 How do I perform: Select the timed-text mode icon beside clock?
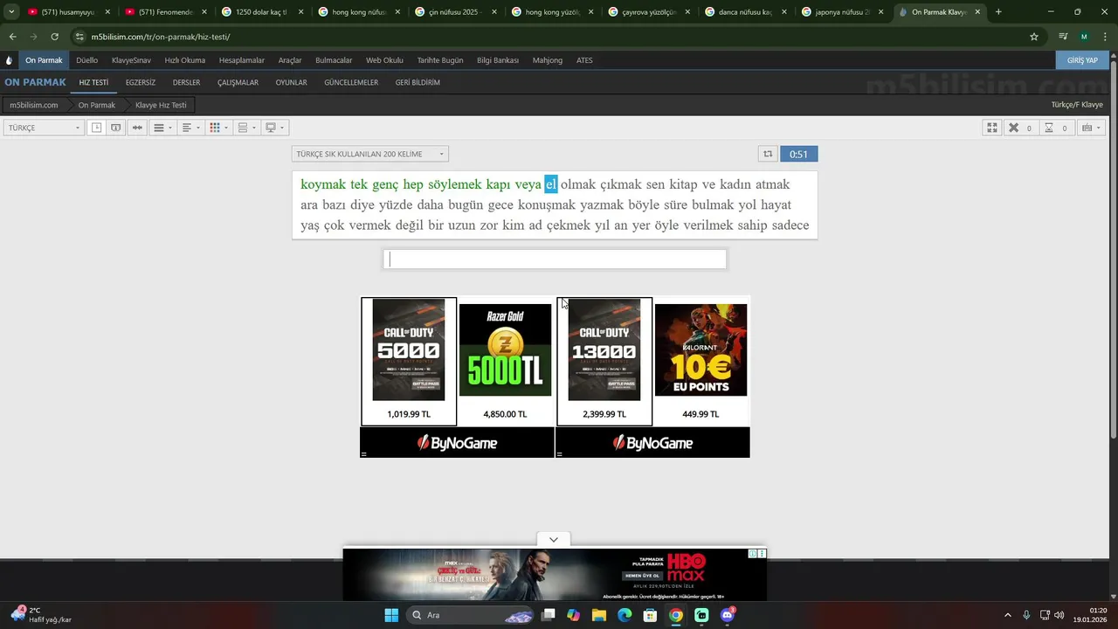tap(115, 128)
